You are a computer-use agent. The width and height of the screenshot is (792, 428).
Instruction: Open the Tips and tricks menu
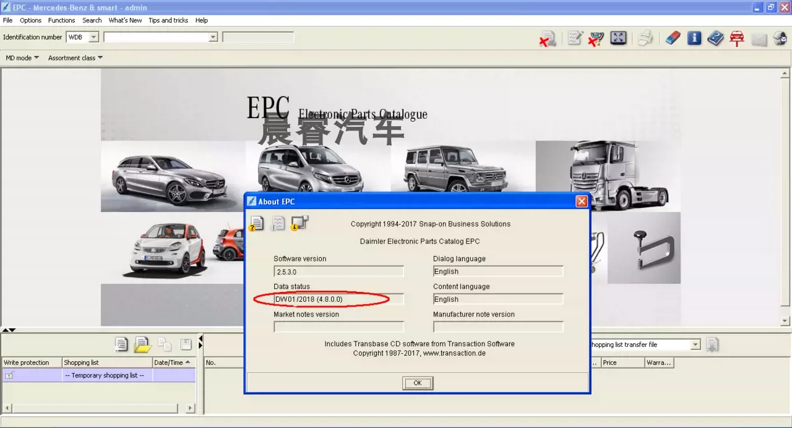[168, 20]
